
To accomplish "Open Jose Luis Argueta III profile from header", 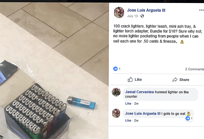I will [146, 10].
